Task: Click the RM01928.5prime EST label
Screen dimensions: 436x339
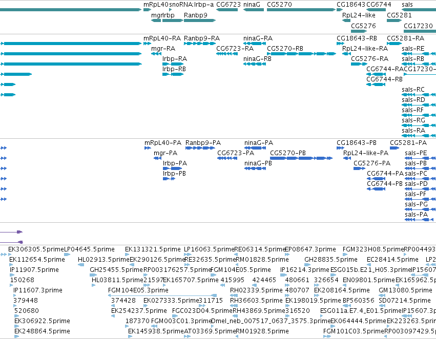Action: (x=262, y=331)
